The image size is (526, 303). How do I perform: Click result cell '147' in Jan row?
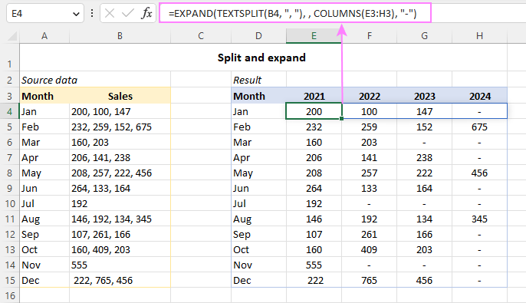(424, 112)
